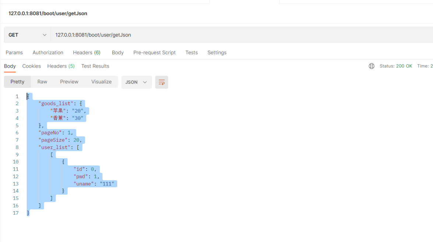
Task: Open the Params tab
Action: pos(14,53)
